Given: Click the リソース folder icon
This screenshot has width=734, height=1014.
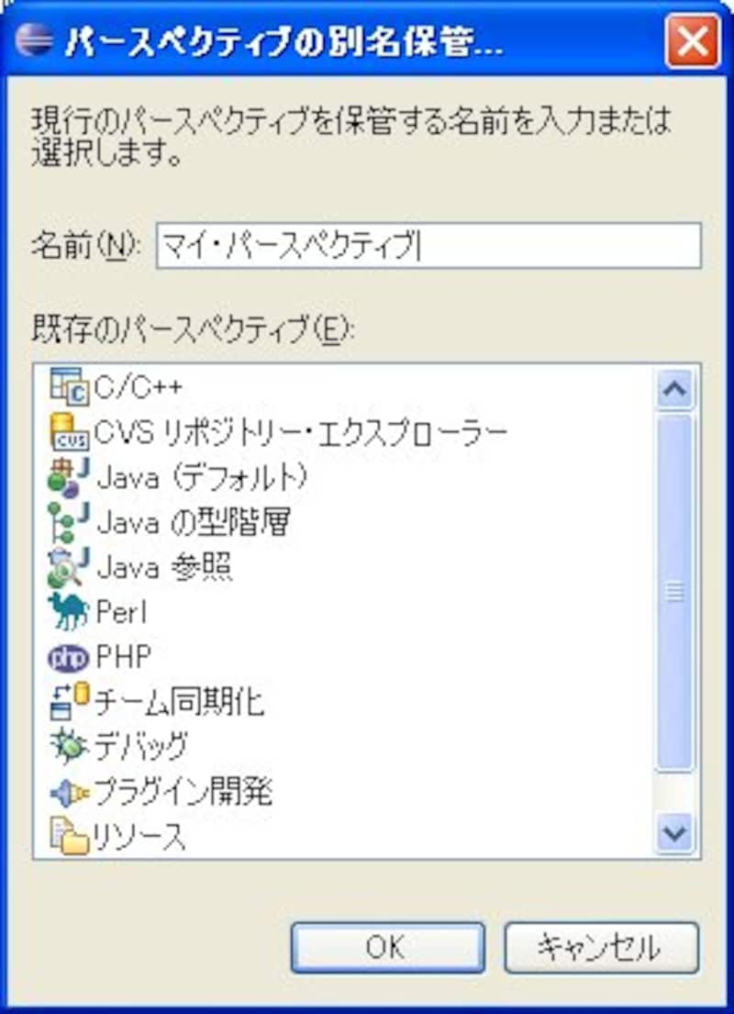Looking at the screenshot, I should 69,836.
